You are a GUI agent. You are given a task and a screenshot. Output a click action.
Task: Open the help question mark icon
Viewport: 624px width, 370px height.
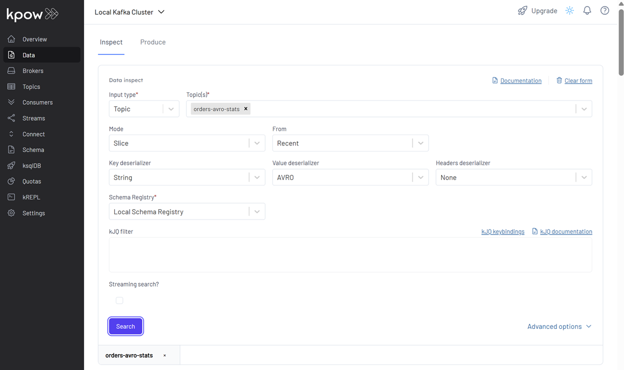coord(604,11)
